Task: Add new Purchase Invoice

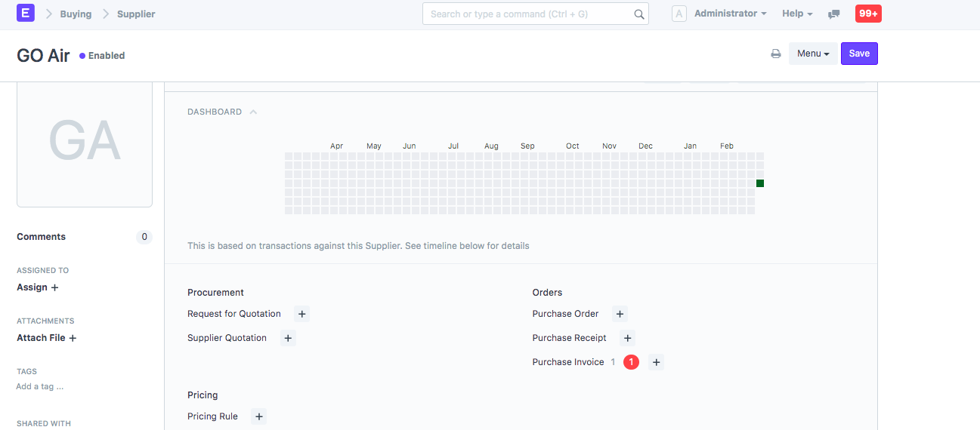Action: click(657, 362)
